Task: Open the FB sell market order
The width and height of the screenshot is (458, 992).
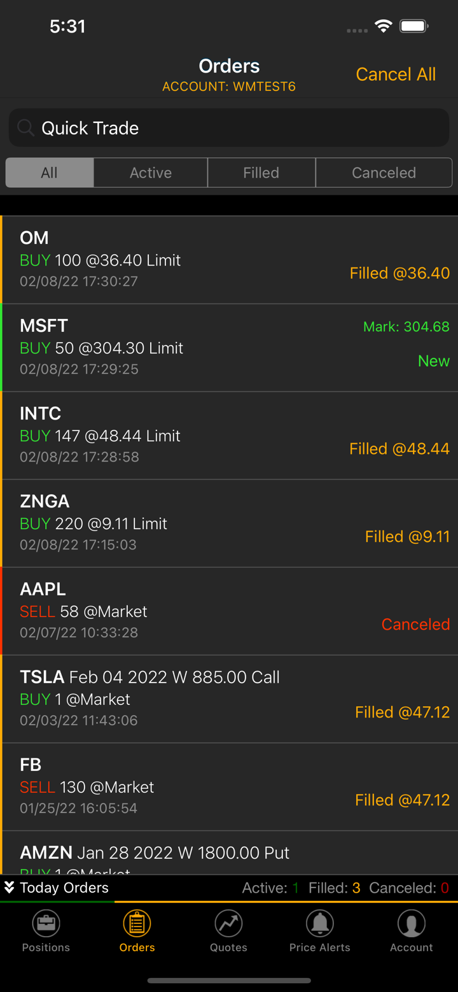Action: click(229, 787)
